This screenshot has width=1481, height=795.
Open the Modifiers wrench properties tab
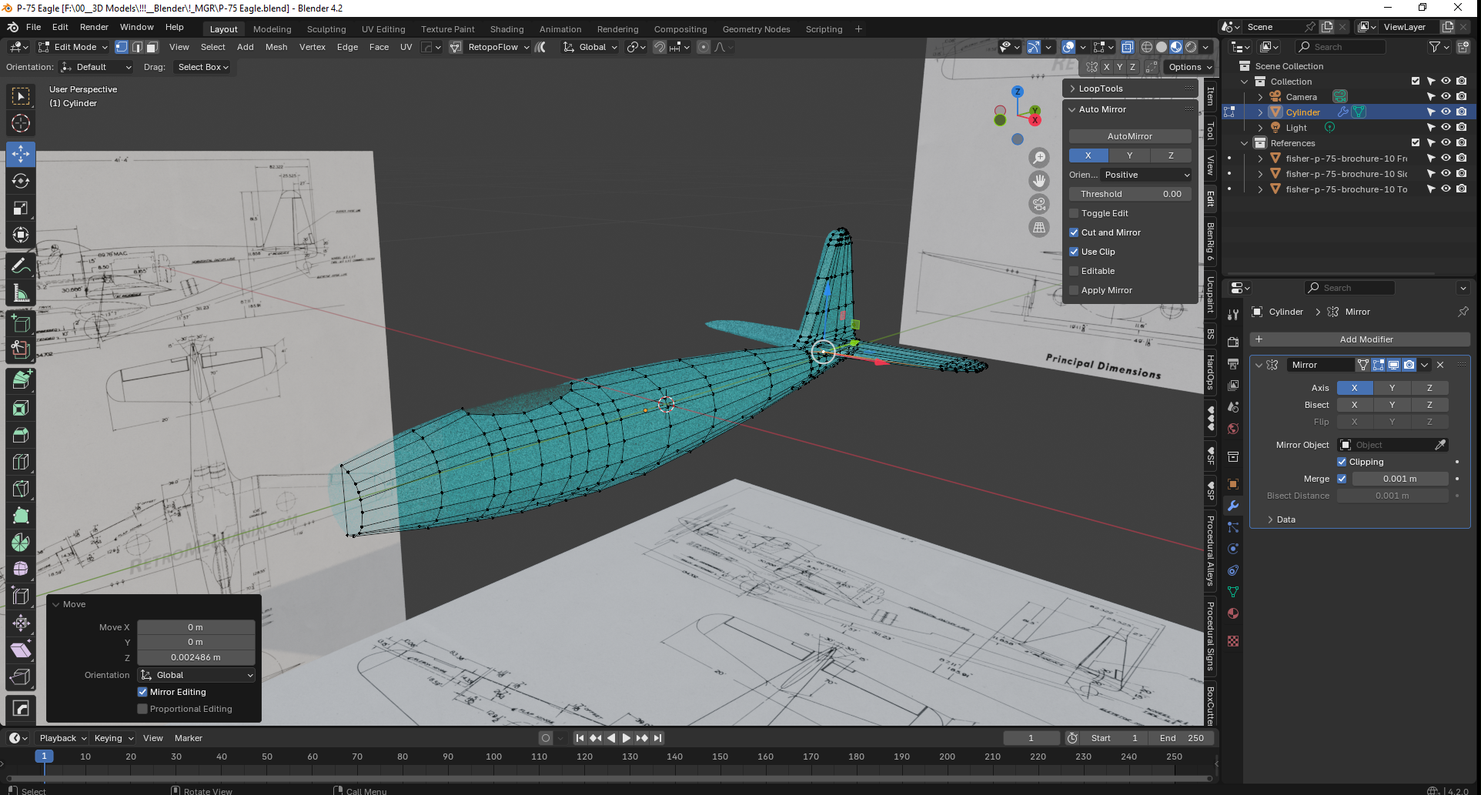(1233, 506)
